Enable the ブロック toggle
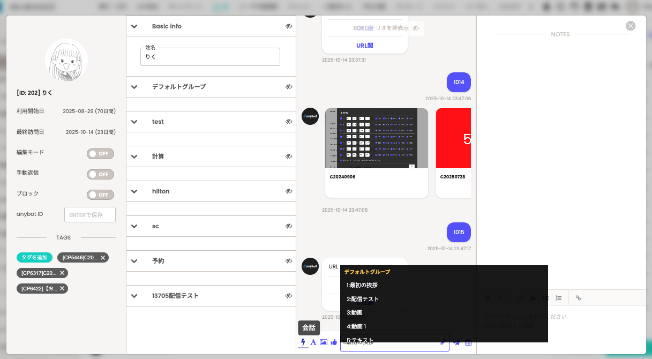The width and height of the screenshot is (652, 359). pos(101,195)
